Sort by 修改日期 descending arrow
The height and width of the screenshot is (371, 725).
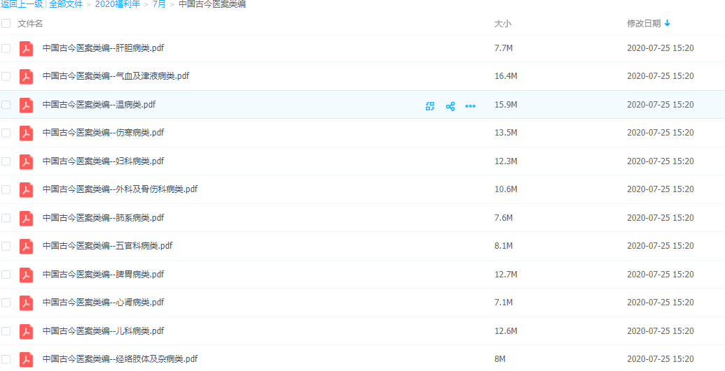tap(667, 24)
